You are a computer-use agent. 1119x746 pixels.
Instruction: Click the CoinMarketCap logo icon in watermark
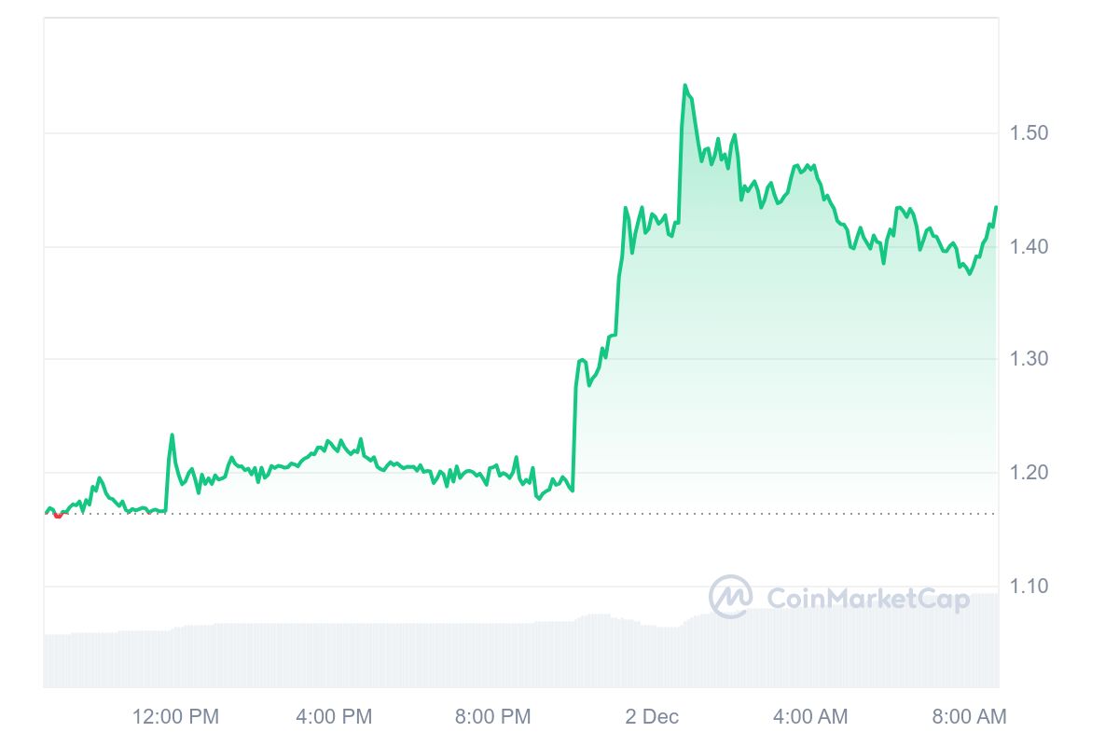(730, 597)
